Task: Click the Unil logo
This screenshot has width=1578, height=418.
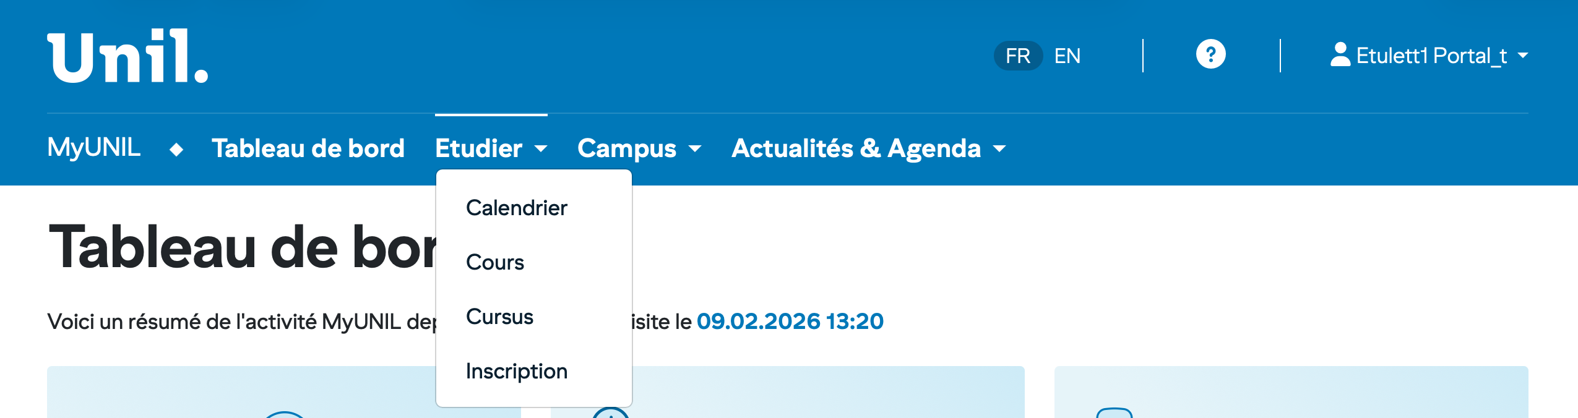Action: [x=127, y=56]
